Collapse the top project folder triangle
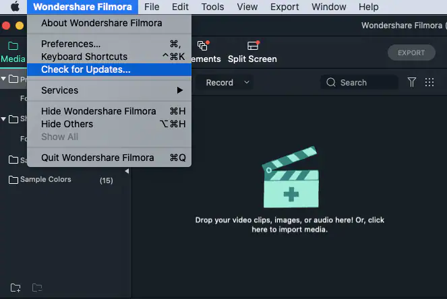 tap(5, 79)
